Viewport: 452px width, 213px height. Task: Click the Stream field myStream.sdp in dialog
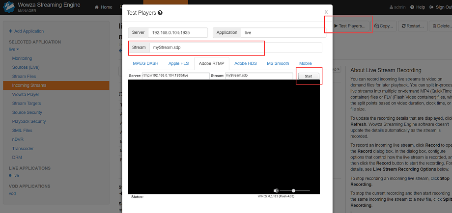tap(235, 48)
